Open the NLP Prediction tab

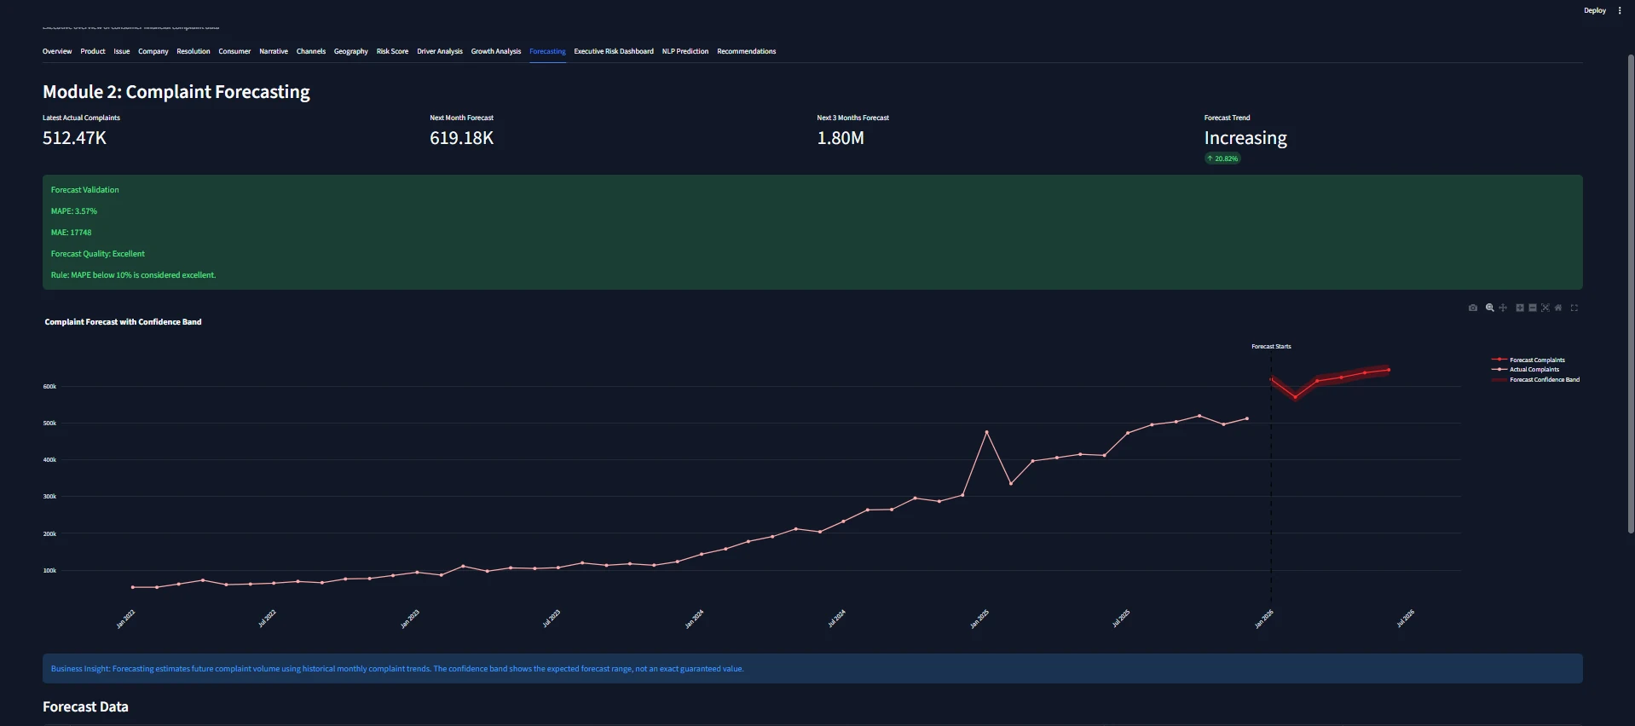coord(685,51)
